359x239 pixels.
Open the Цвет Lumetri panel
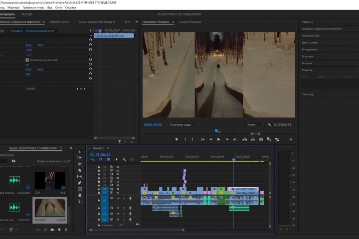click(310, 43)
